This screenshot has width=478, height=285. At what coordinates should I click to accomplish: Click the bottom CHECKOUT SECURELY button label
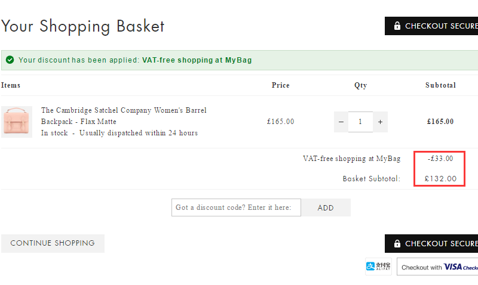point(441,244)
